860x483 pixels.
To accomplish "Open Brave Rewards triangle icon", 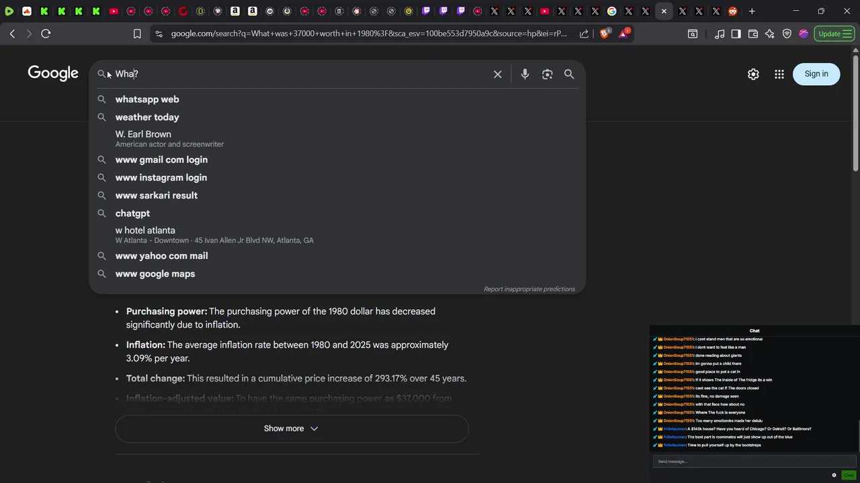I will point(623,33).
